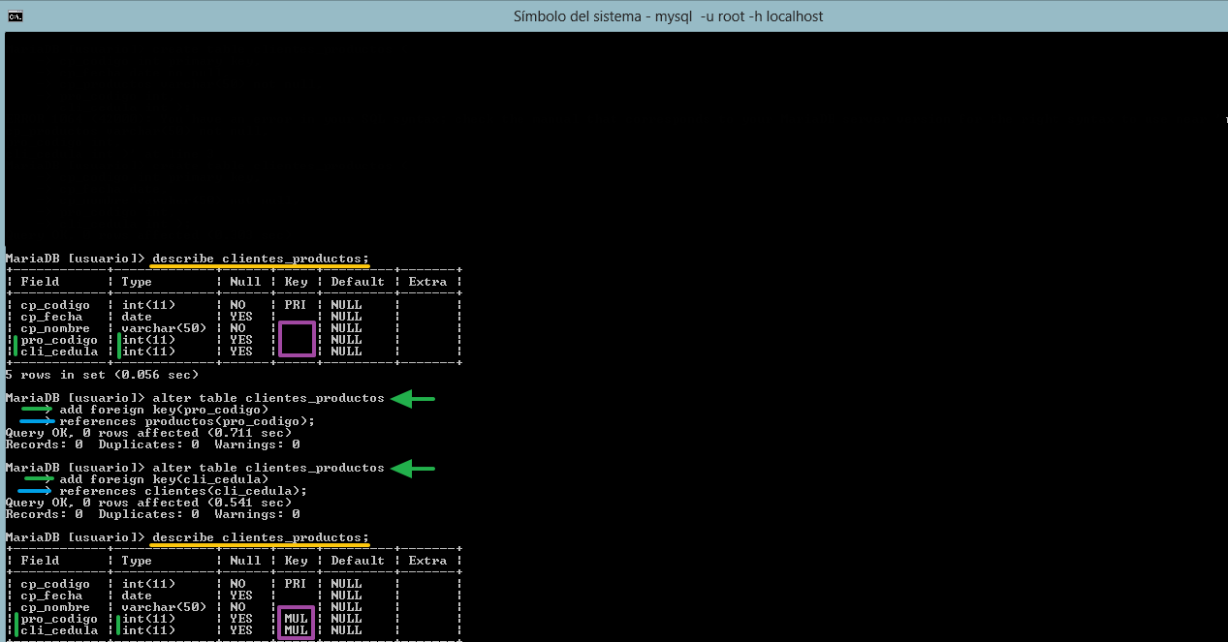Click green arrow before add foreign key(pro_codigo)
Image resolution: width=1228 pixels, height=642 pixels.
click(38, 410)
